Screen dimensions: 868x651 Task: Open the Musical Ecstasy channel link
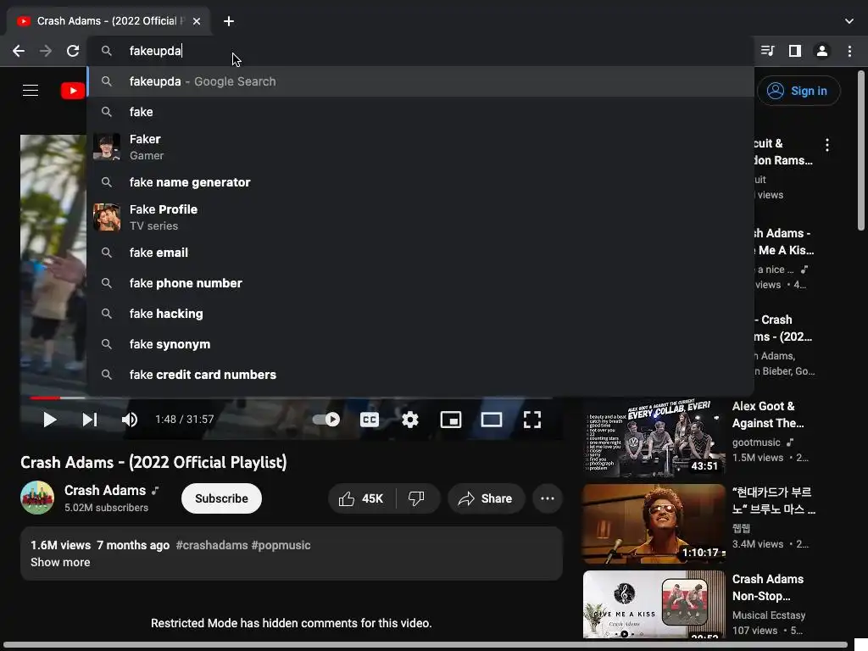[768, 615]
